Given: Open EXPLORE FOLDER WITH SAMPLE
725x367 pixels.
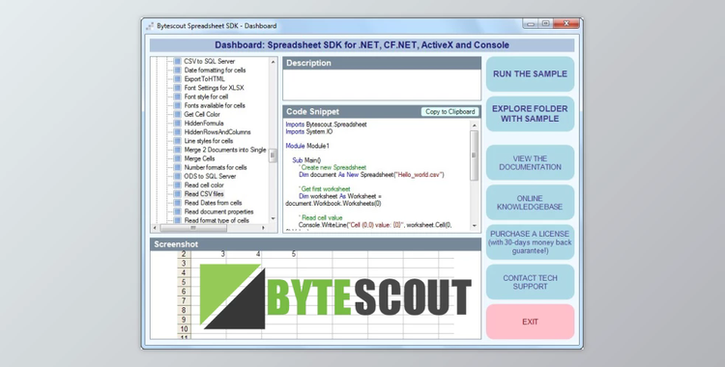Looking at the screenshot, I should click(x=530, y=114).
